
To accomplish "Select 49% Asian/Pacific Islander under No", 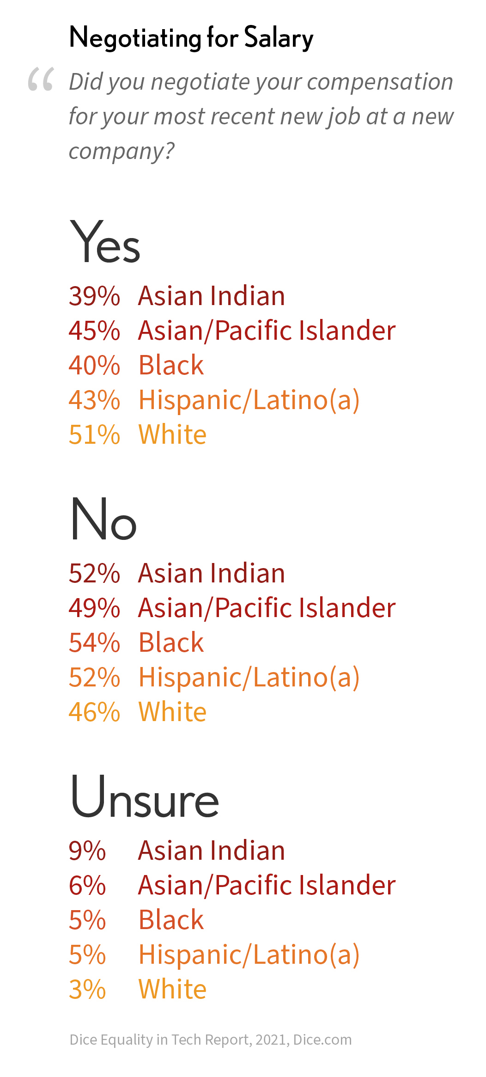I will click(x=232, y=608).
